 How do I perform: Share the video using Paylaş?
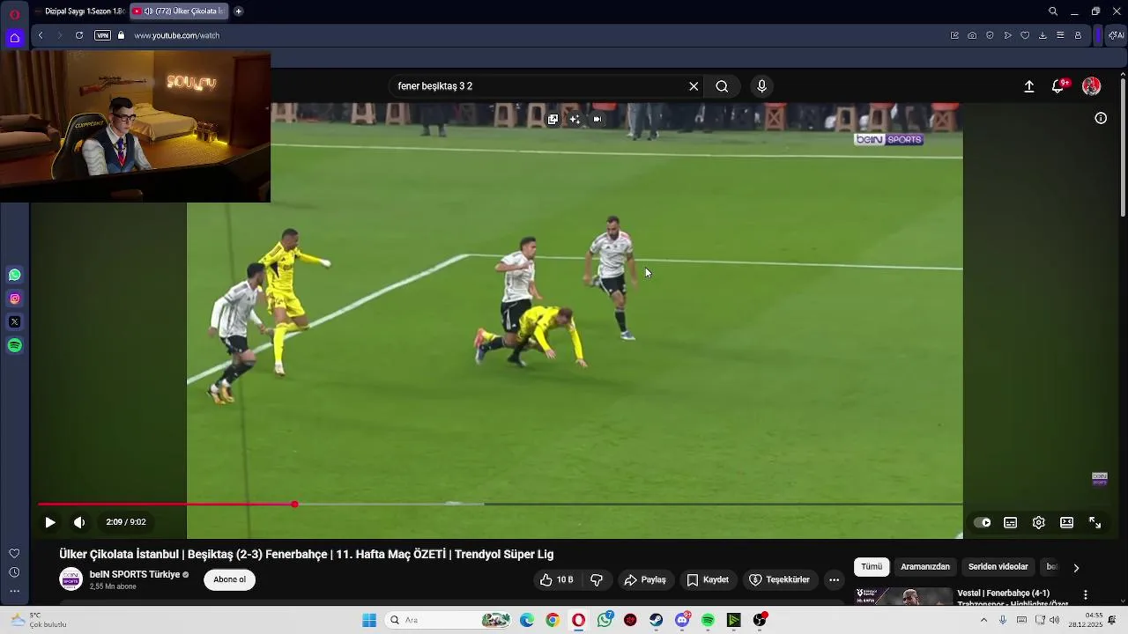[x=645, y=579]
